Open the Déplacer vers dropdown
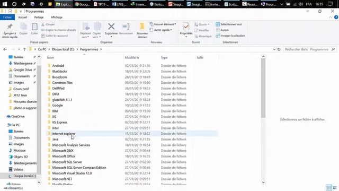The width and height of the screenshot is (339, 191). pos(85,30)
